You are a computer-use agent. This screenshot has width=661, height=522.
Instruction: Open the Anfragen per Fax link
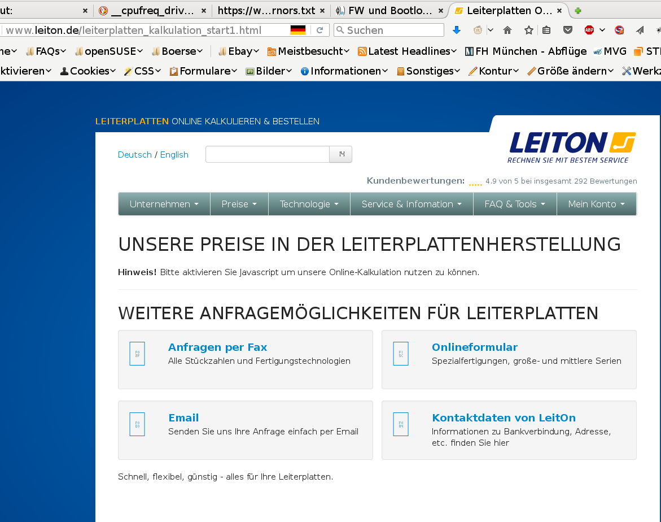(217, 347)
